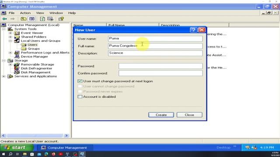Click the Confirm password input field
Image resolution: width=280 pixels, height=157 pixels.
click(161, 73)
